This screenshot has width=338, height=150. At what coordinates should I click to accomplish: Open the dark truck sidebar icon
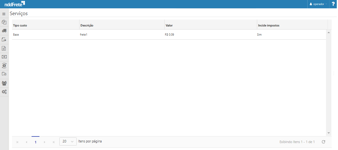[x=4, y=31]
